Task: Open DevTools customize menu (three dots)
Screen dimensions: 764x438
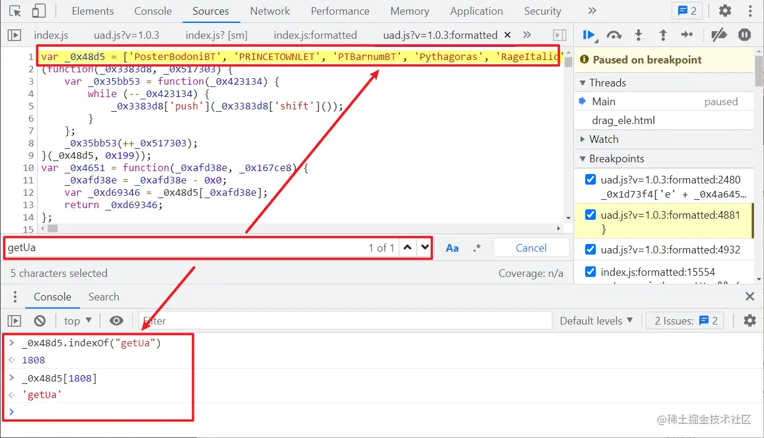Action: click(750, 11)
